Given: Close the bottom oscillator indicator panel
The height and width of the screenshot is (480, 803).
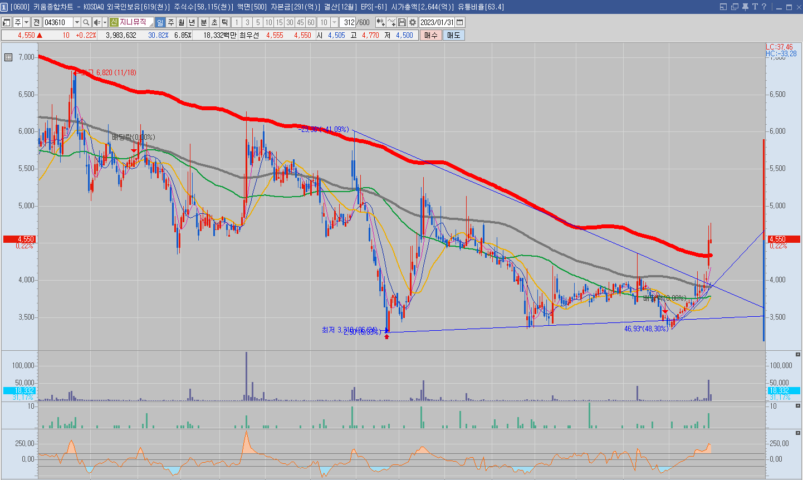Looking at the screenshot, I should click(798, 433).
